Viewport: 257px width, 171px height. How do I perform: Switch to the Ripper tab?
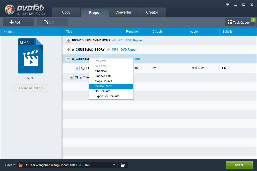click(95, 13)
